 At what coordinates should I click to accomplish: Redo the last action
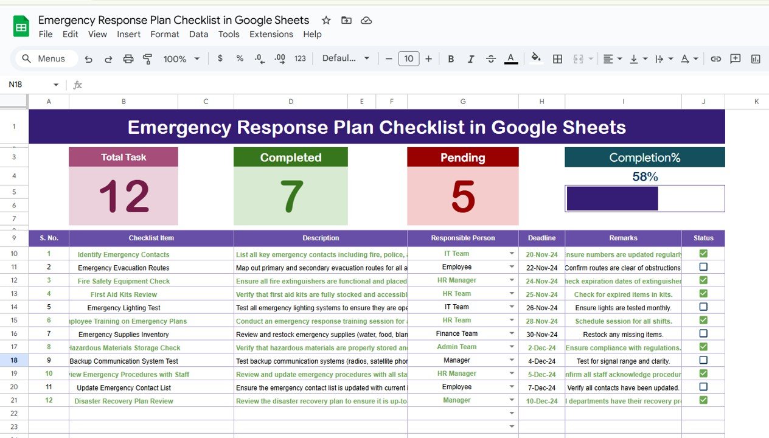tap(108, 59)
